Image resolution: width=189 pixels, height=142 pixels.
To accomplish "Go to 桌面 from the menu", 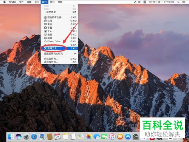I will [59, 24].
